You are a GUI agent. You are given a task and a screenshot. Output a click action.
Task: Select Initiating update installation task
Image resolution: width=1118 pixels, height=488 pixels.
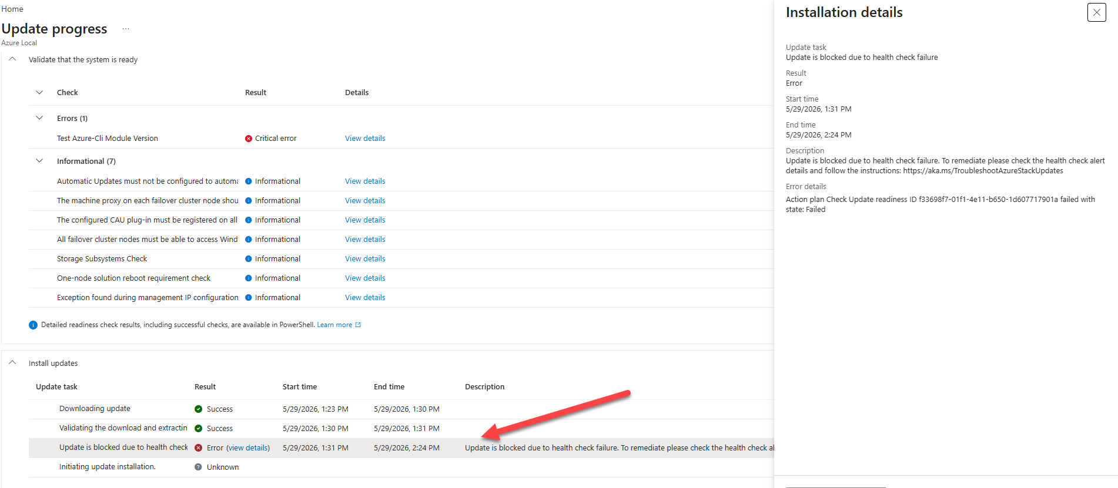[x=108, y=467]
